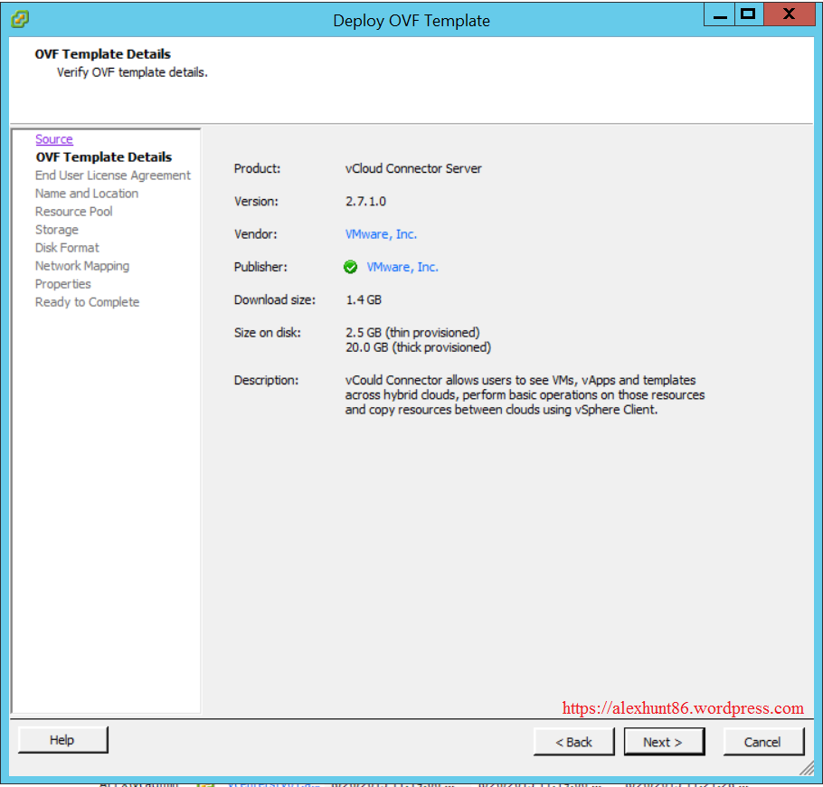Viewport: 823px width, 787px height.
Task: Click the vSphere icon in title bar
Action: [20, 19]
